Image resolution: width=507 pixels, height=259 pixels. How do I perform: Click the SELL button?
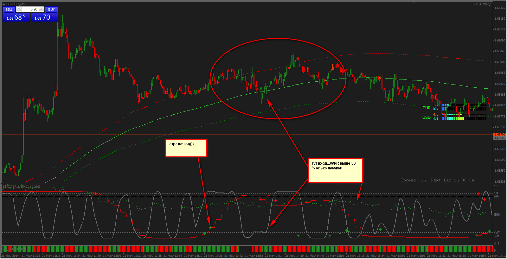pos(9,9)
